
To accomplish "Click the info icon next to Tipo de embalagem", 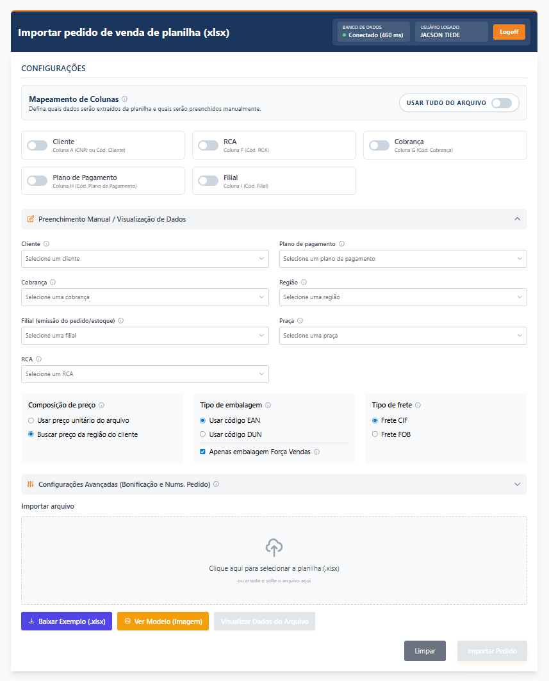I will 268,406.
